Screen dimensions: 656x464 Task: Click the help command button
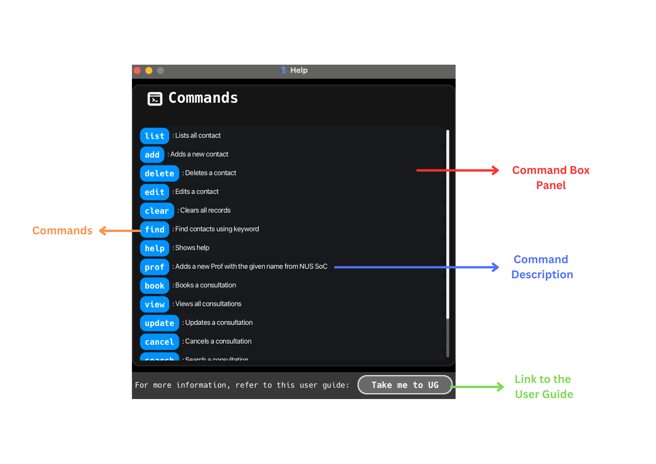(x=155, y=247)
